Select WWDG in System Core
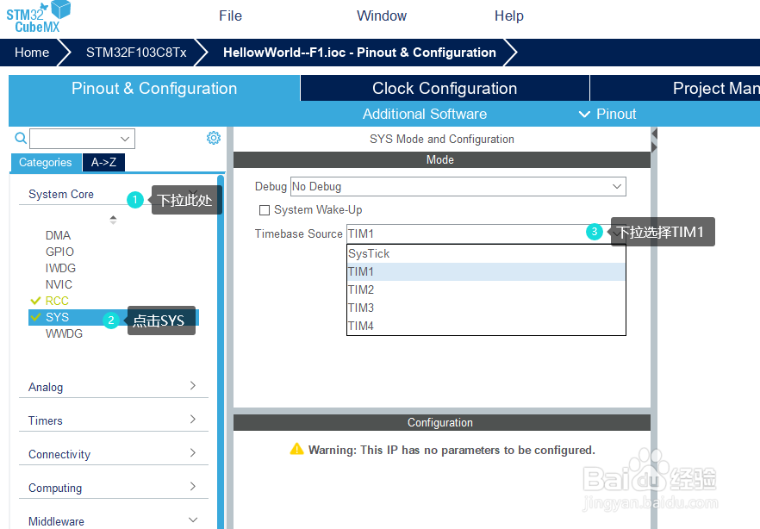The height and width of the screenshot is (529, 760). pos(64,333)
